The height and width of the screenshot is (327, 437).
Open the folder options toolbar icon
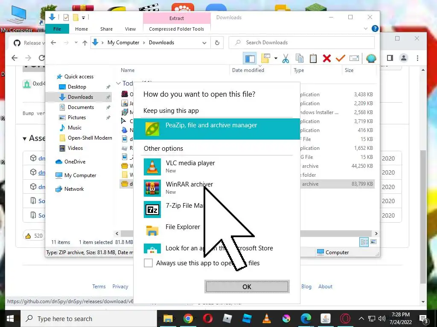(266, 58)
